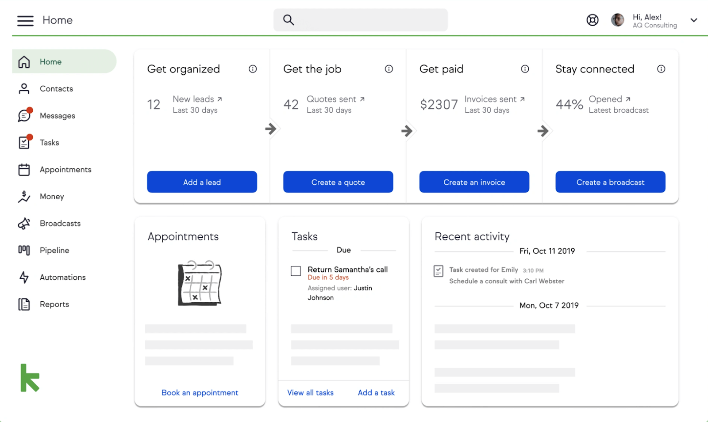Click the Tasks checklist icon in sidebar
708x422 pixels.
24,142
